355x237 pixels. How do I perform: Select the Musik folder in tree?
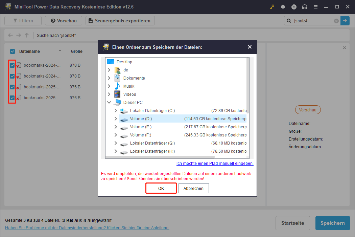pyautogui.click(x=129, y=86)
